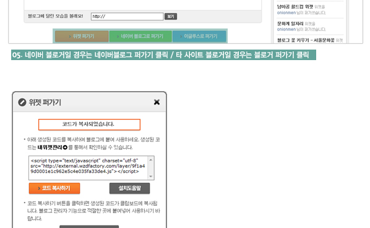Screen dimensions: 370x228
Task: Click inside the script code text area
Action: pyautogui.click(x=88, y=168)
